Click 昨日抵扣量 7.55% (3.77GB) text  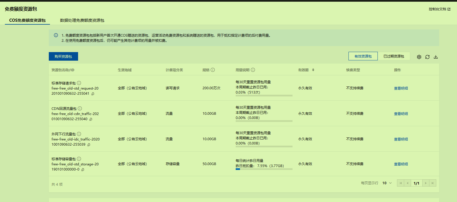(260, 166)
